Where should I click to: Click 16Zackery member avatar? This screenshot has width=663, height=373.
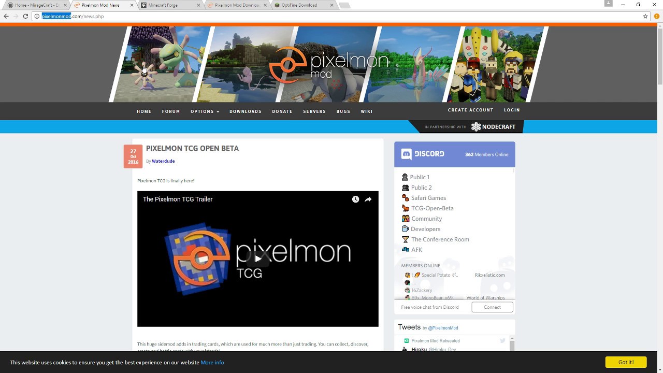click(407, 290)
